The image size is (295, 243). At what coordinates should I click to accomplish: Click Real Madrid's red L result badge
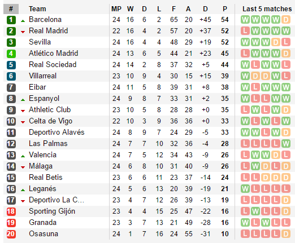245,31
